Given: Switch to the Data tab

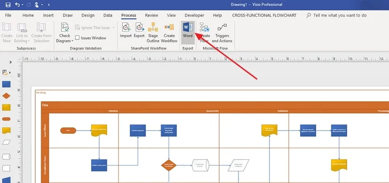Looking at the screenshot, I should (108, 16).
